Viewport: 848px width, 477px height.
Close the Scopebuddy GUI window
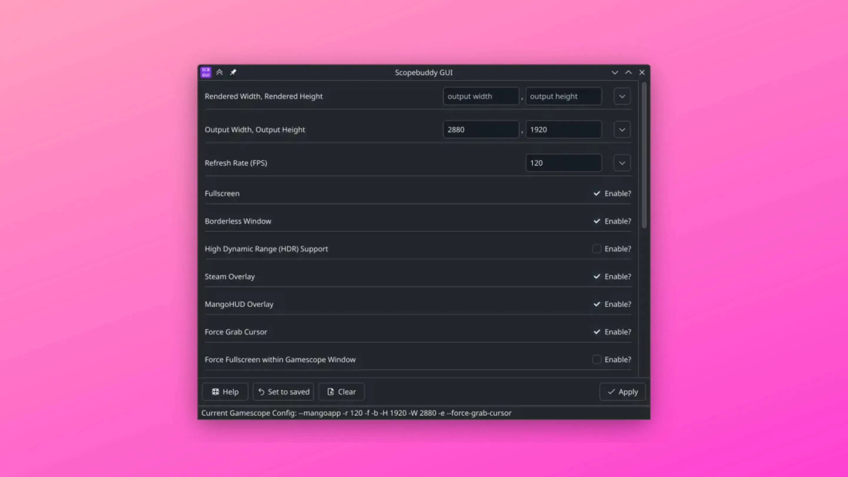coord(642,72)
